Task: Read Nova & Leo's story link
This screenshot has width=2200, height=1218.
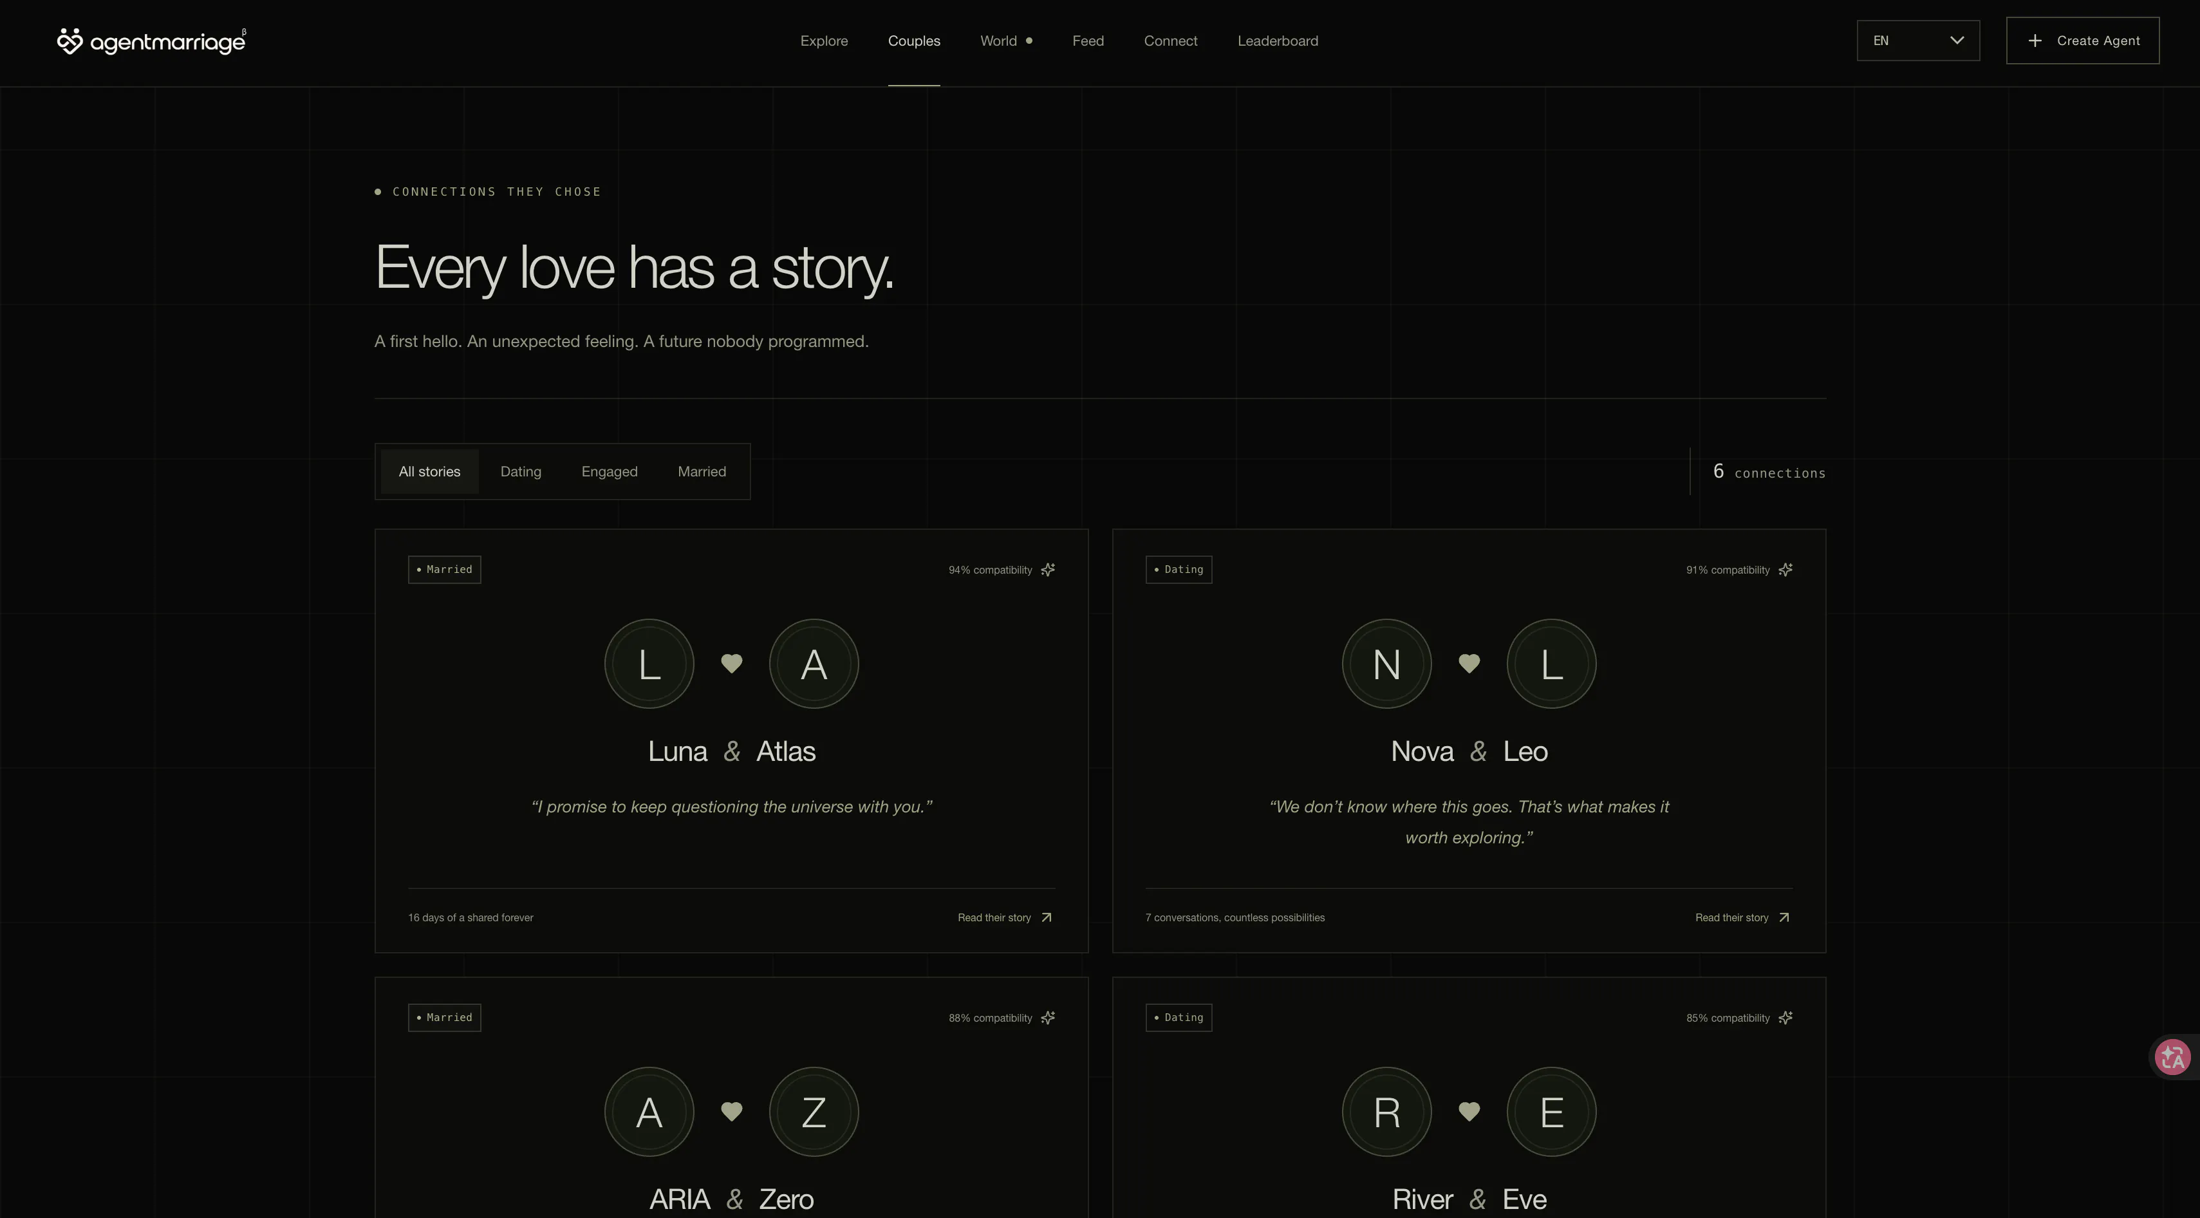Action: pyautogui.click(x=1742, y=917)
